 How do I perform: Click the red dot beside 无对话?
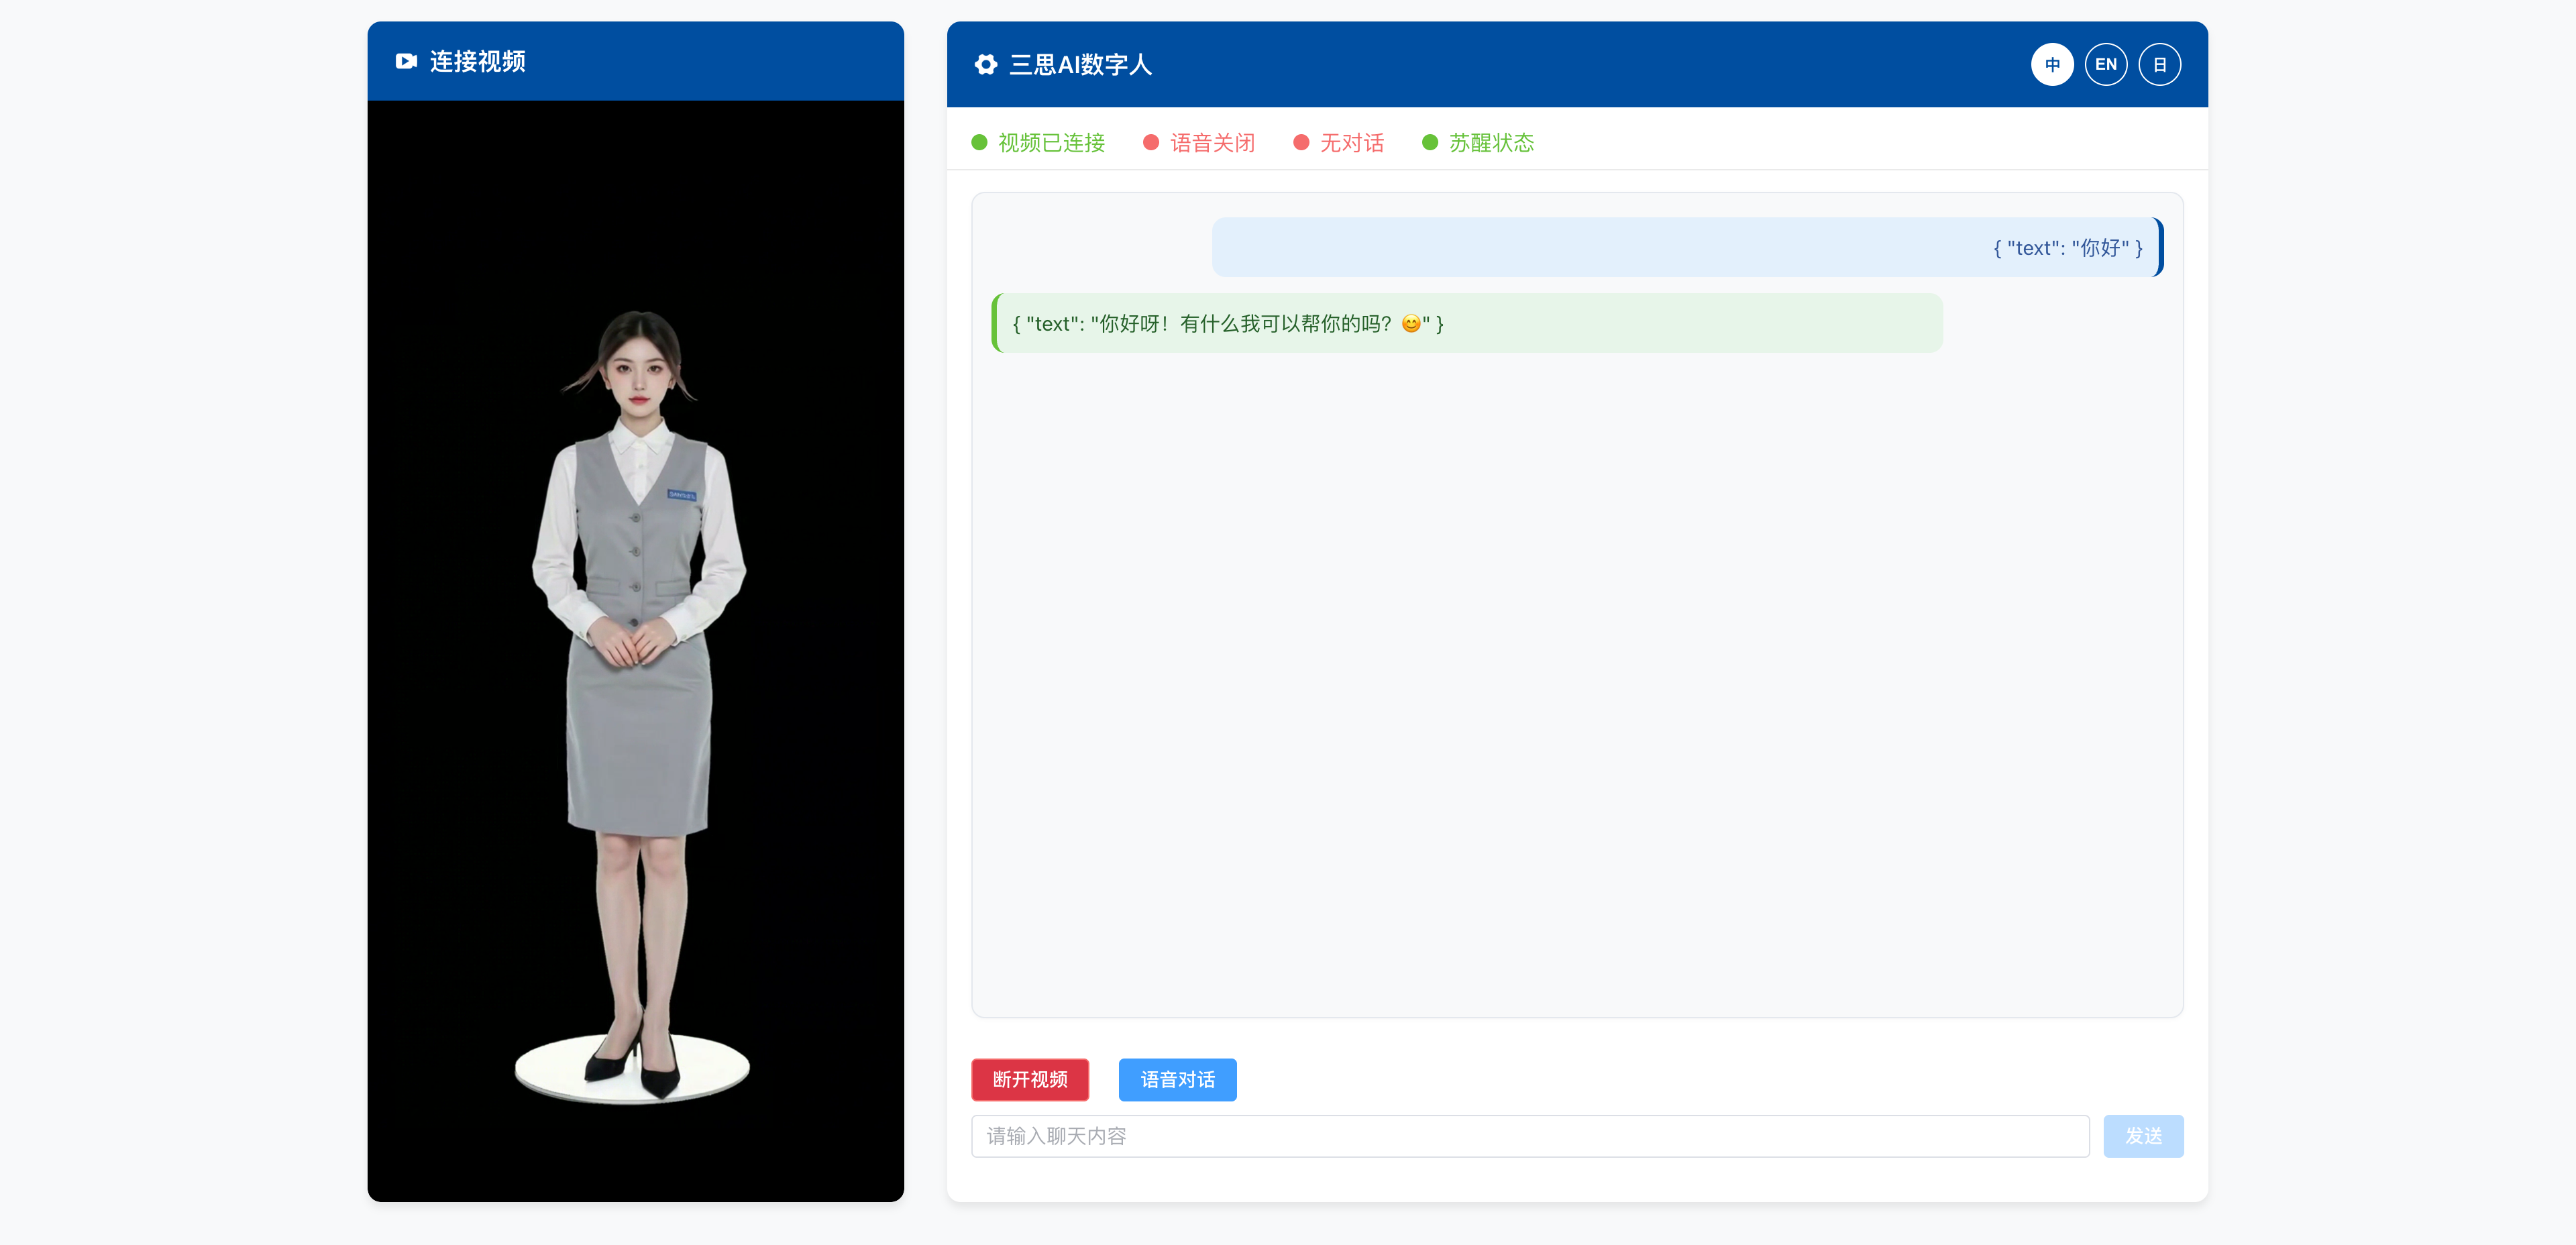1301,143
